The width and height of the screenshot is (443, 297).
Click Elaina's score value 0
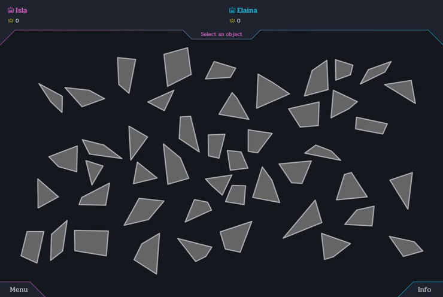(239, 20)
